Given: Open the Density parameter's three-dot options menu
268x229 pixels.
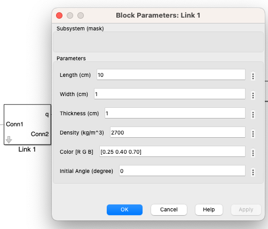Looking at the screenshot, I should coord(253,133).
